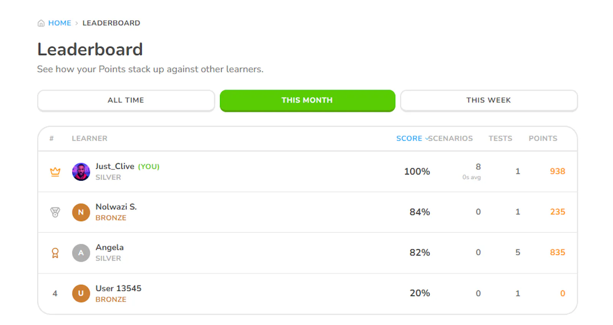
Task: Open the HOME breadcrumb link
Action: coord(60,23)
